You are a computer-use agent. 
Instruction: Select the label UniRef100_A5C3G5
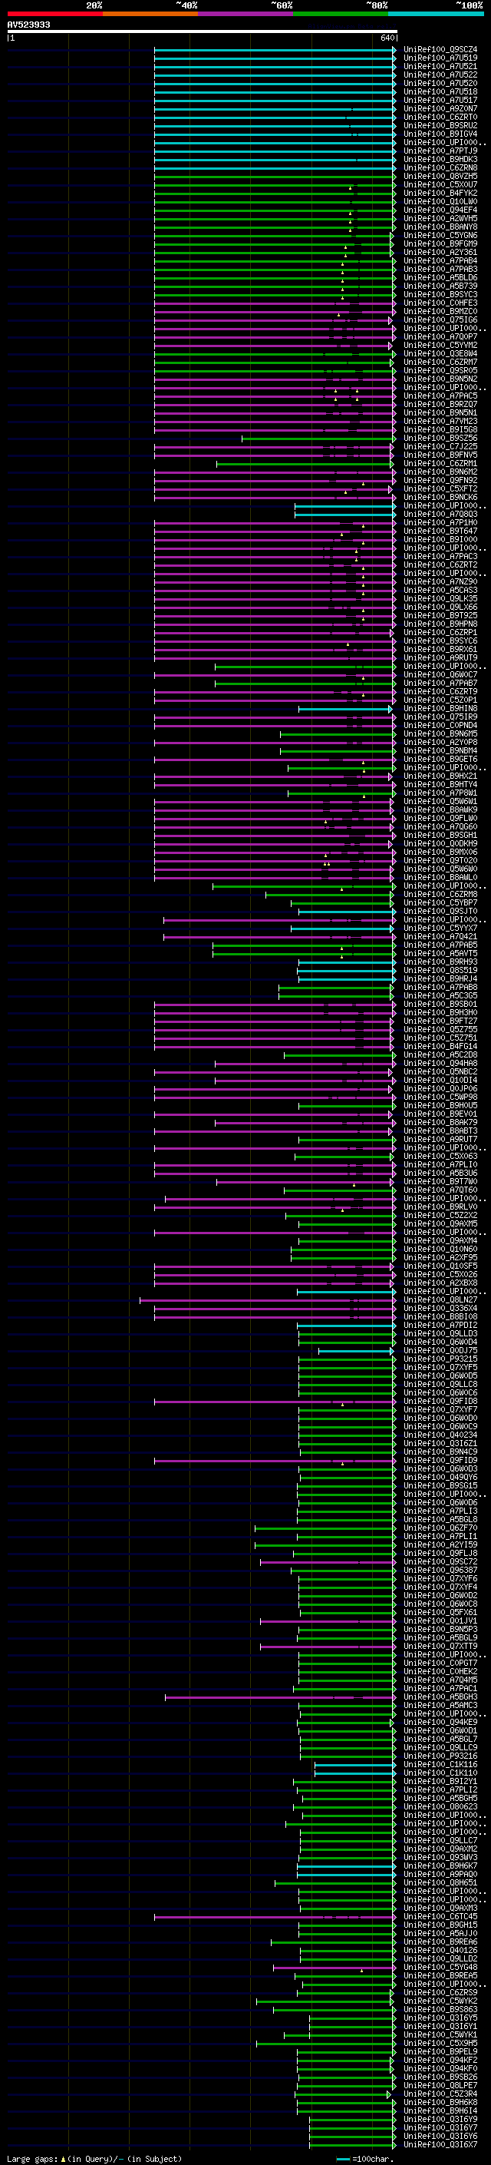tap(440, 995)
